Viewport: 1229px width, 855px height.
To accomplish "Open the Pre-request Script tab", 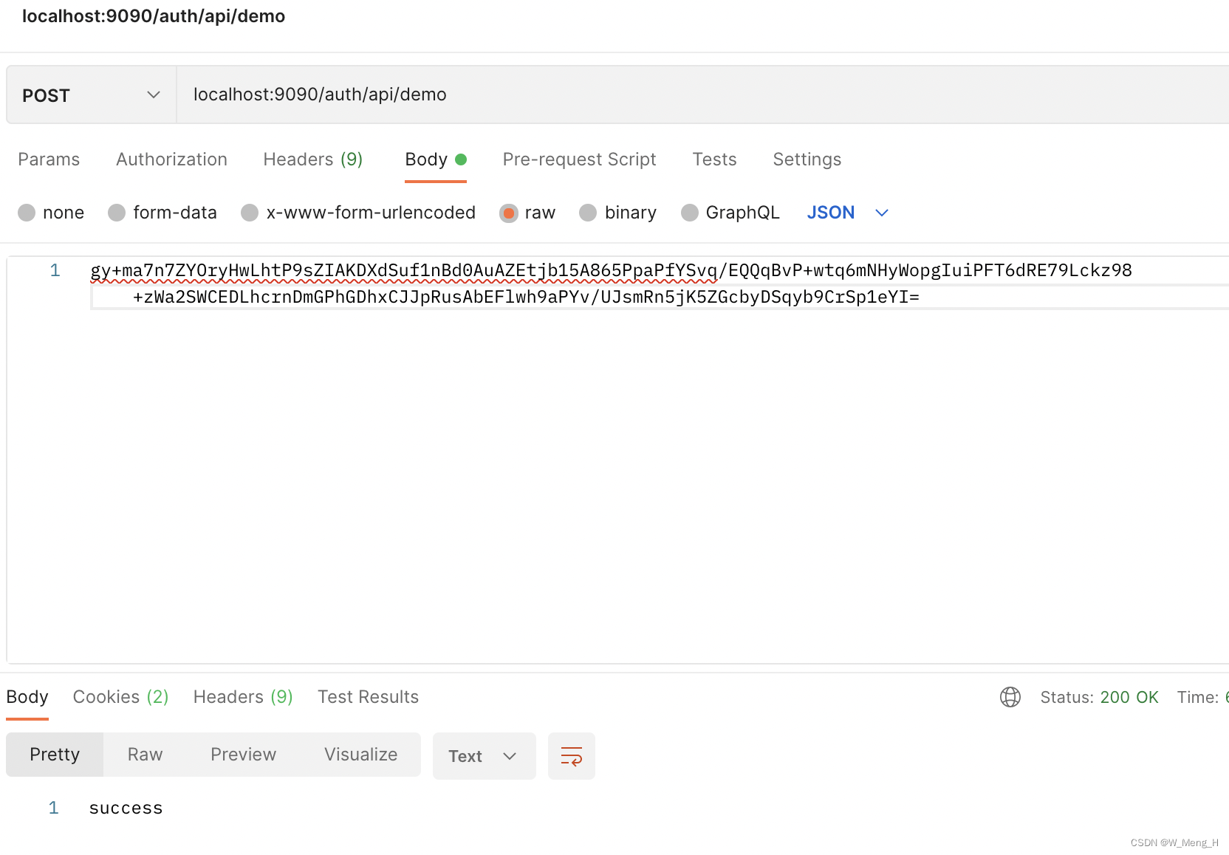I will (x=579, y=159).
